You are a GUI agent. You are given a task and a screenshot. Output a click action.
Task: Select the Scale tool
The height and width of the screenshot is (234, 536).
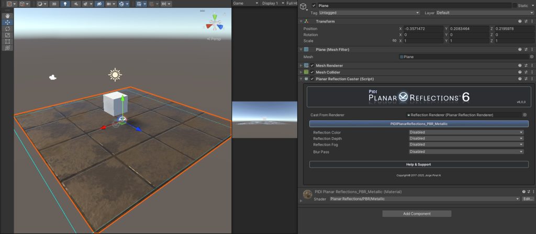click(x=7, y=35)
